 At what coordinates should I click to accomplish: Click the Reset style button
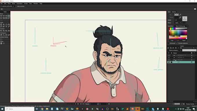[x=184, y=41]
